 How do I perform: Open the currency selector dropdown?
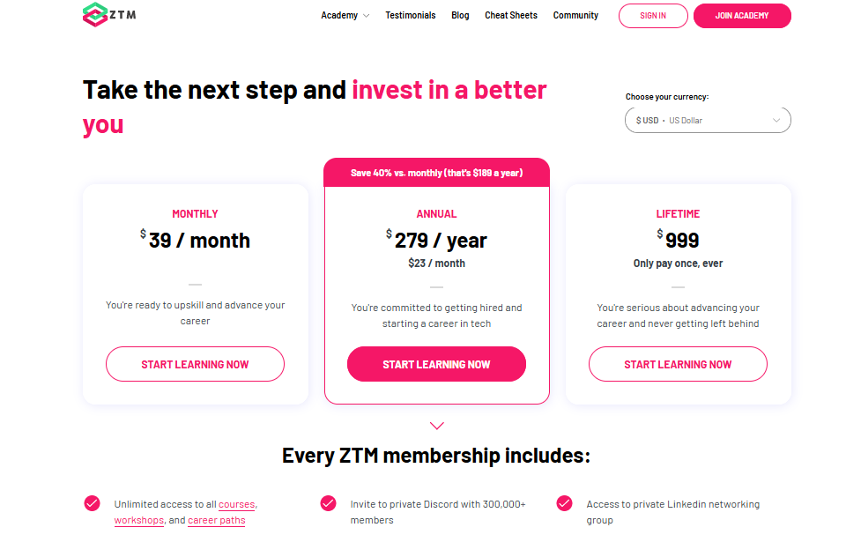click(x=707, y=120)
